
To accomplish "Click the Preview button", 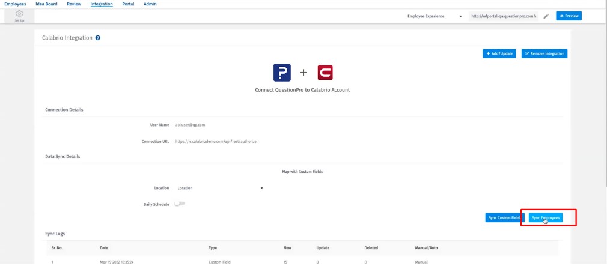I will coord(569,16).
